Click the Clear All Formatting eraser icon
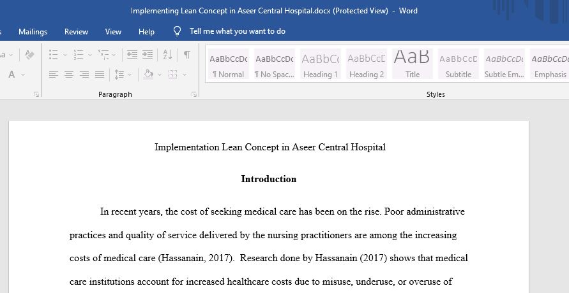 tap(29, 55)
